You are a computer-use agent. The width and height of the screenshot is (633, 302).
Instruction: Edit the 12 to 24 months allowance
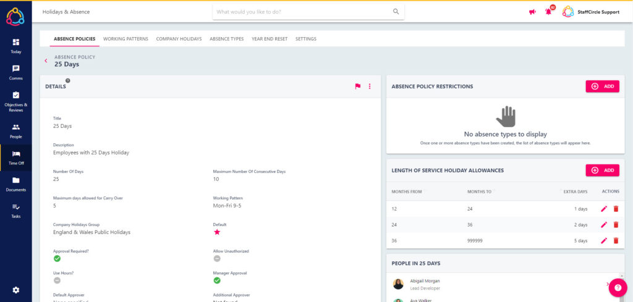[x=604, y=209]
